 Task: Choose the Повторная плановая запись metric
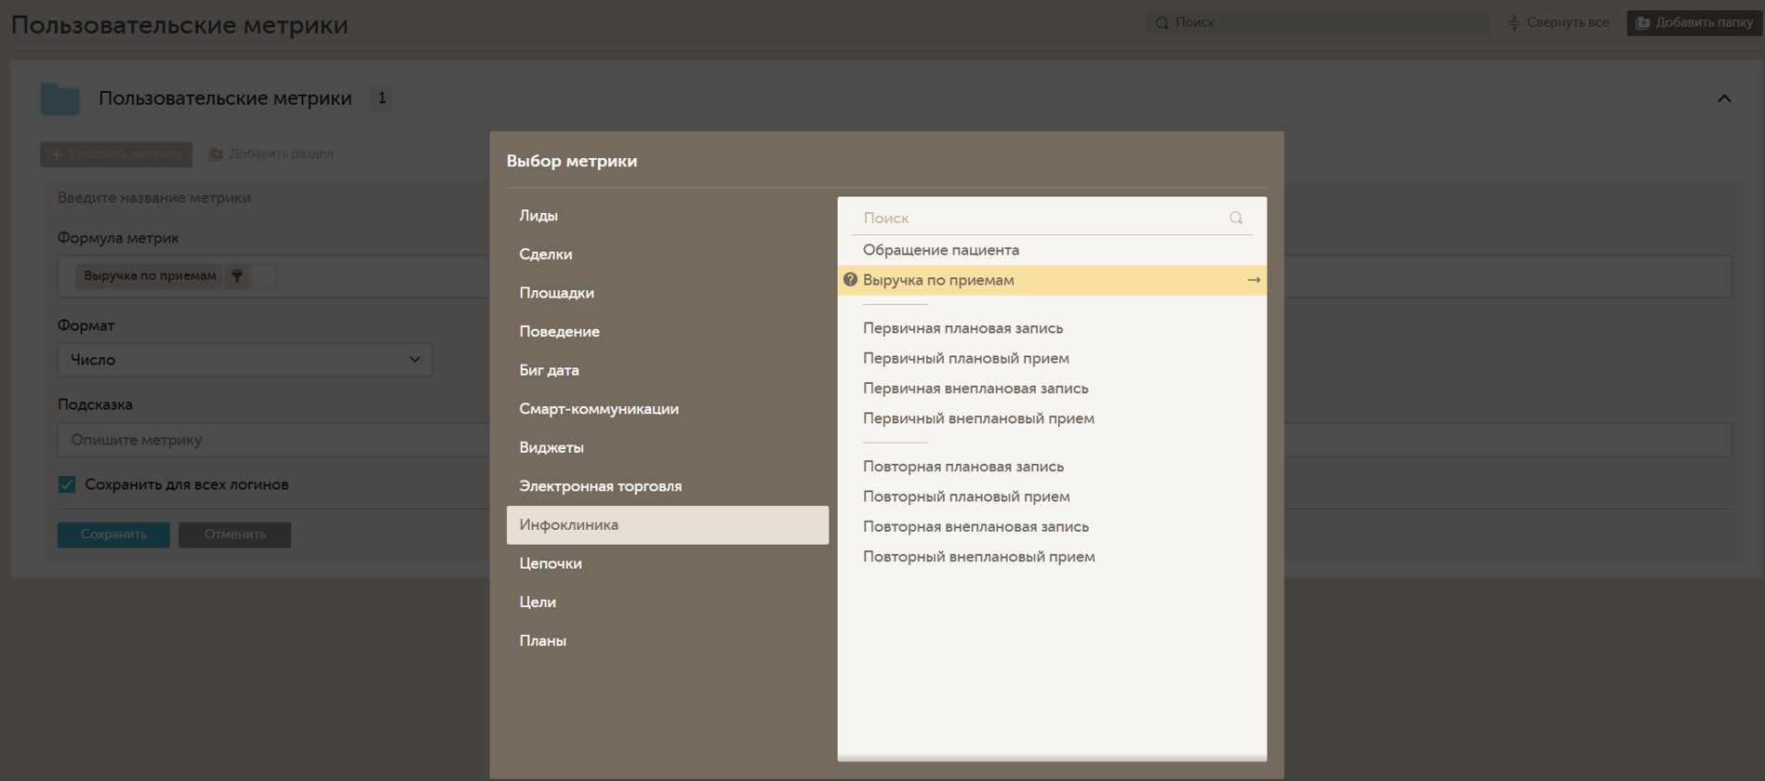pos(1052,467)
